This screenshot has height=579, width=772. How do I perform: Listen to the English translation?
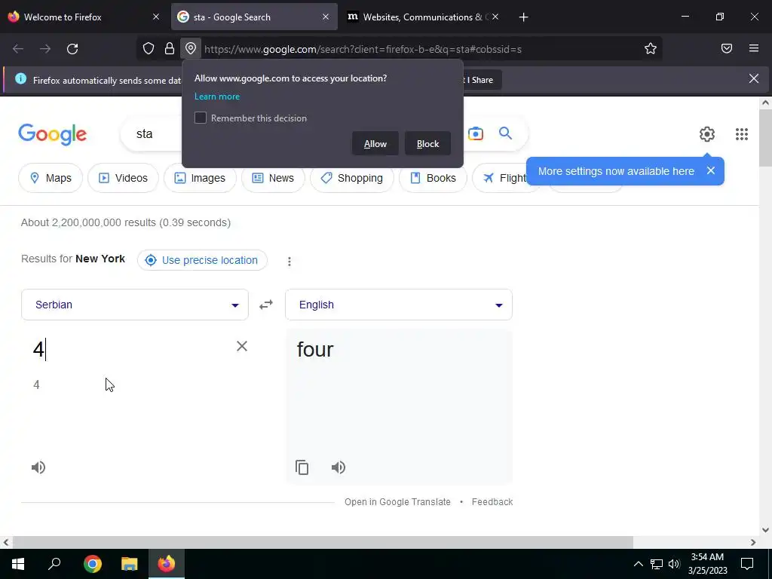(339, 467)
